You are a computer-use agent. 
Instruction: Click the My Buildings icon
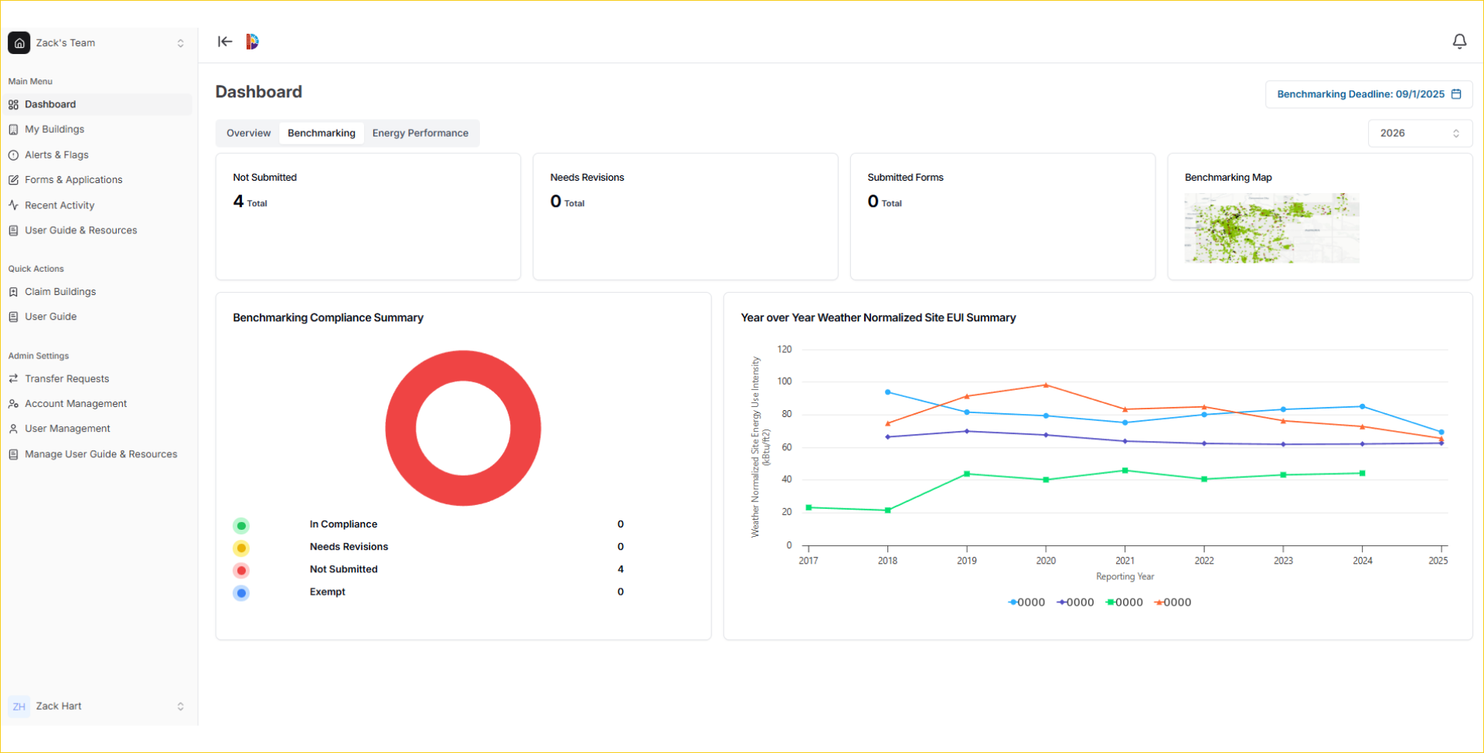[x=13, y=130]
